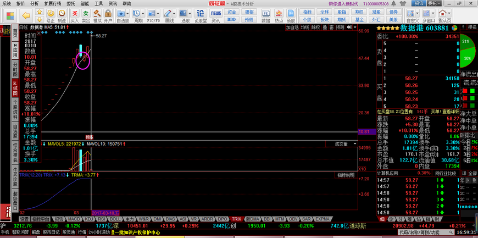
Task: Switch to the KDJ indicator tab
Action: coord(88,219)
